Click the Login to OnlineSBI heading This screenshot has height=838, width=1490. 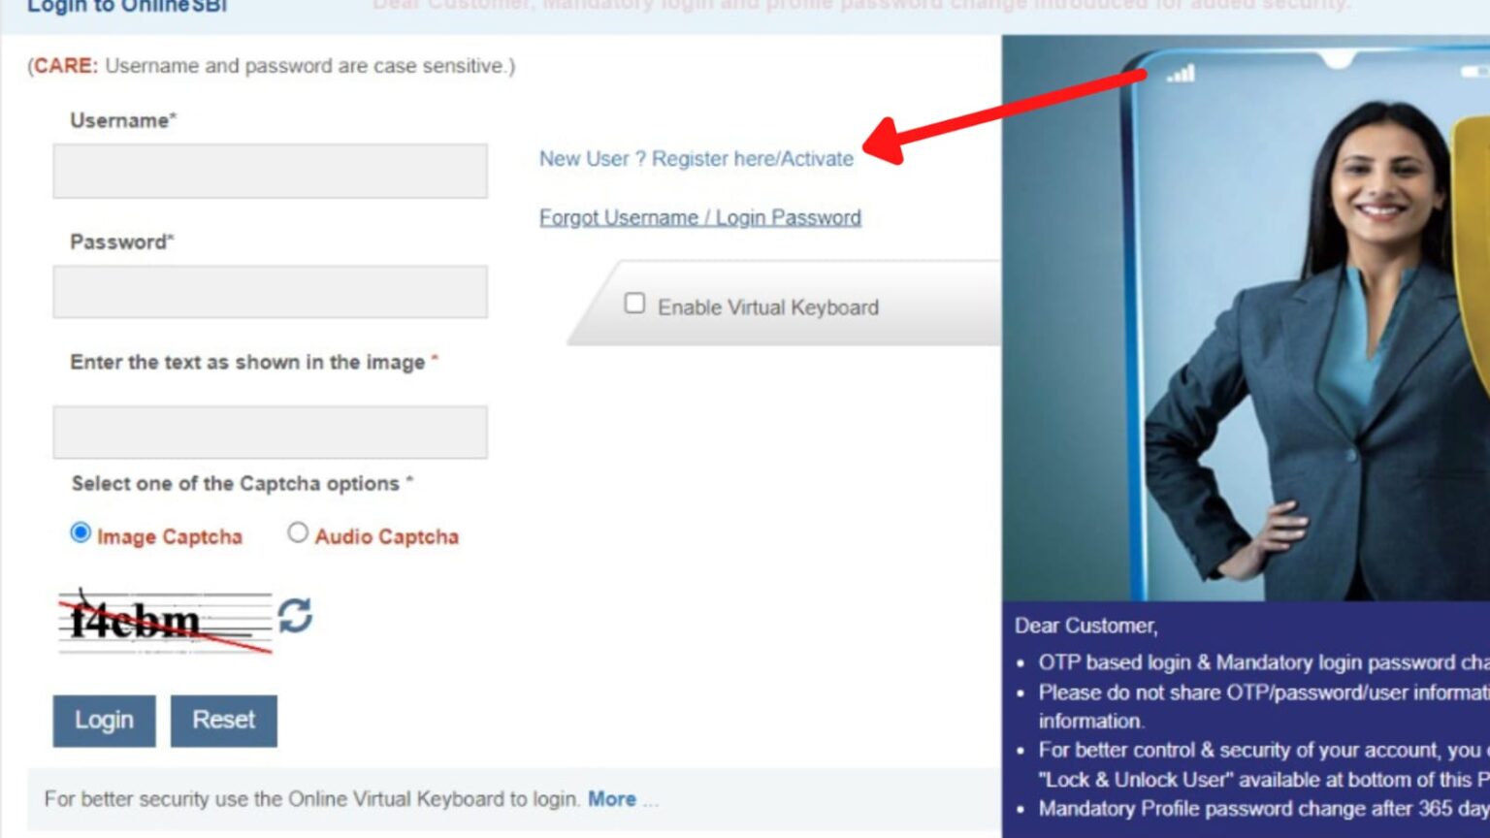(126, 7)
